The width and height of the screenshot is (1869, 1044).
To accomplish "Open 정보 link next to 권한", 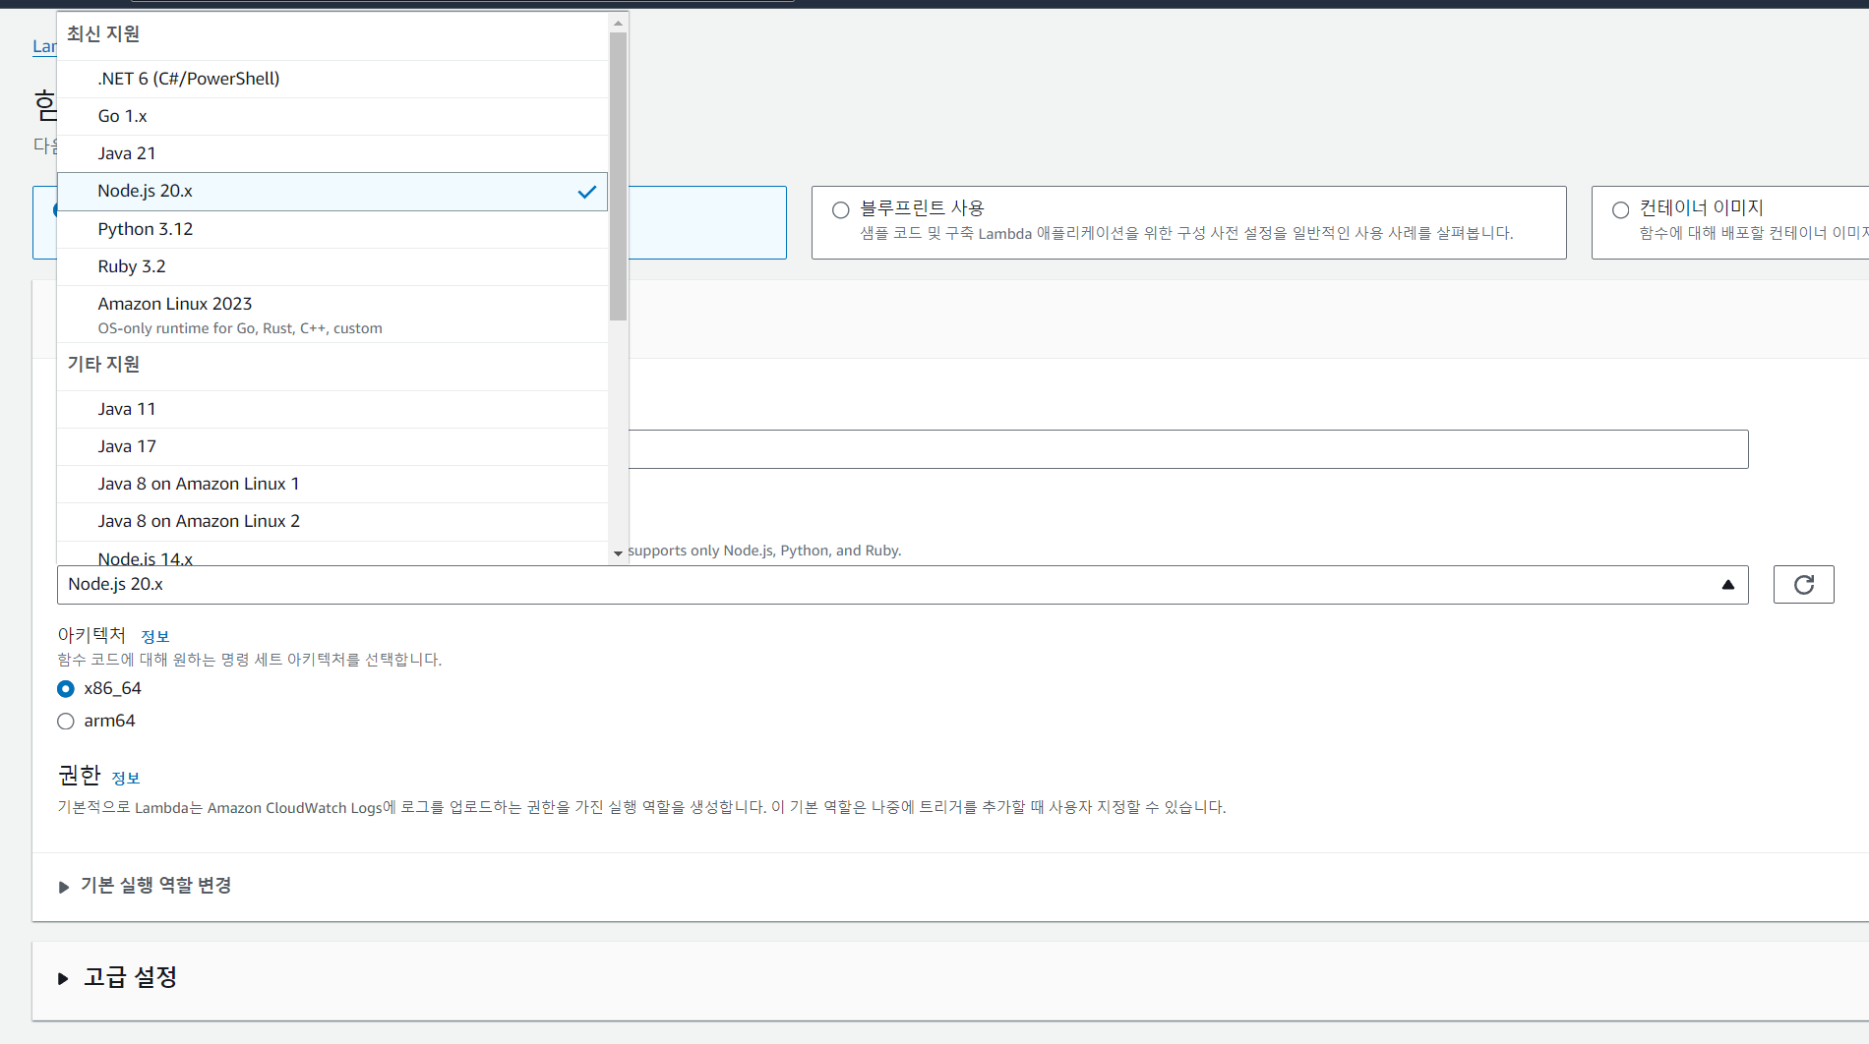I will (x=126, y=779).
